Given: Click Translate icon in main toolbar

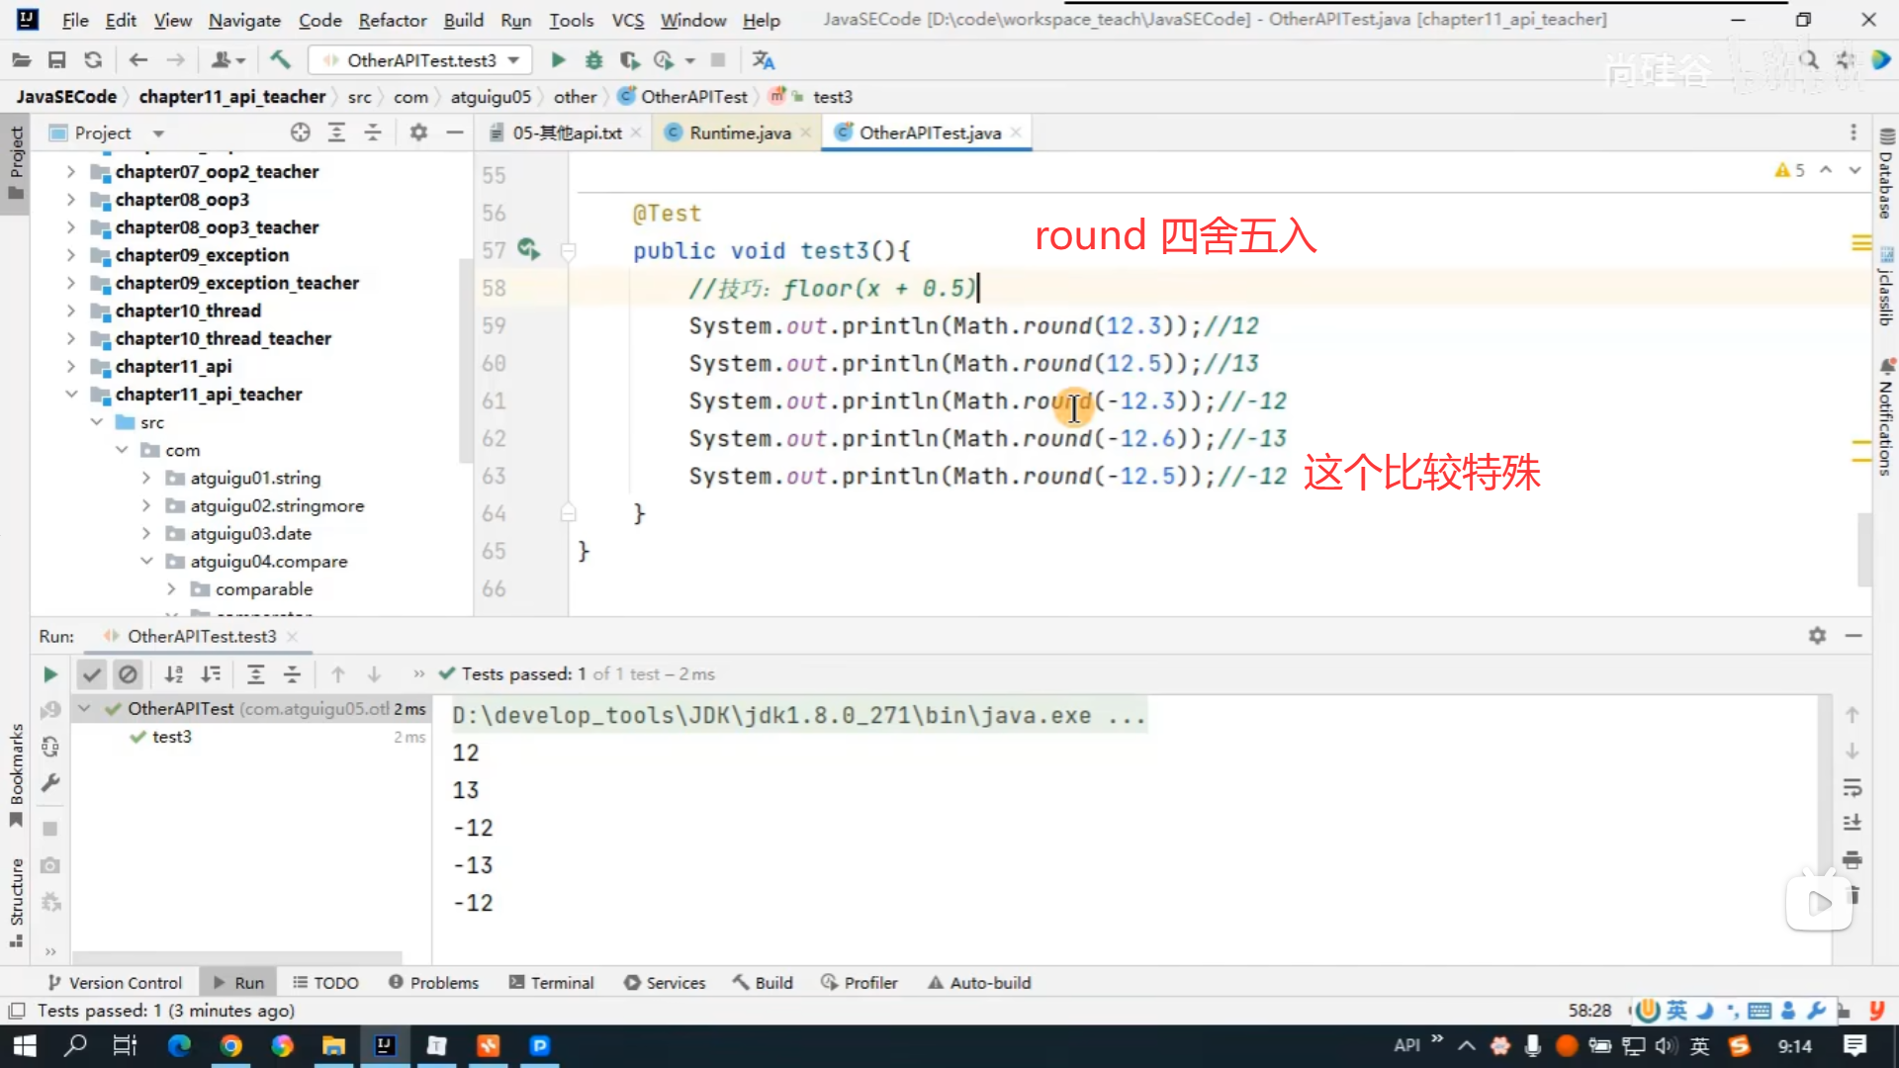Looking at the screenshot, I should point(763,60).
